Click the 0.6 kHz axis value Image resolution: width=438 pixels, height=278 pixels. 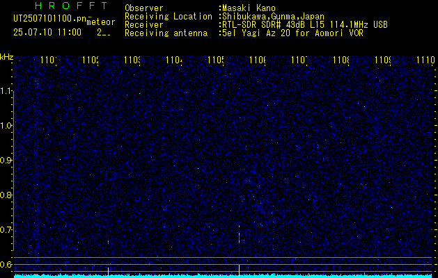[x=6, y=264]
